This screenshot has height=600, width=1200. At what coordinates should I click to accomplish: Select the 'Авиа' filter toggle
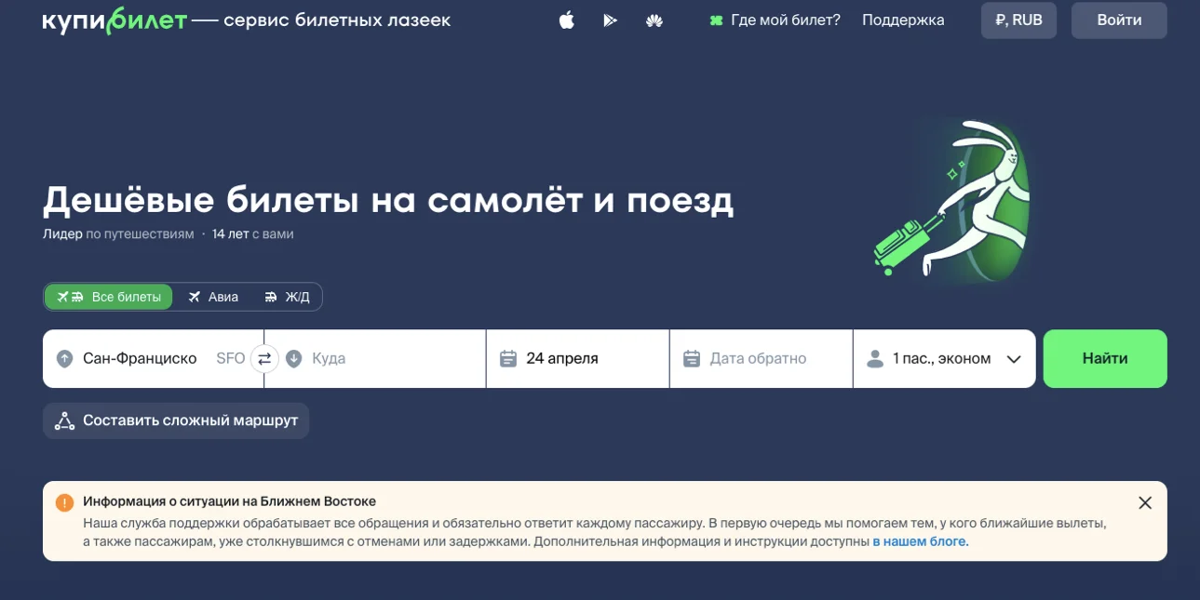tap(213, 296)
